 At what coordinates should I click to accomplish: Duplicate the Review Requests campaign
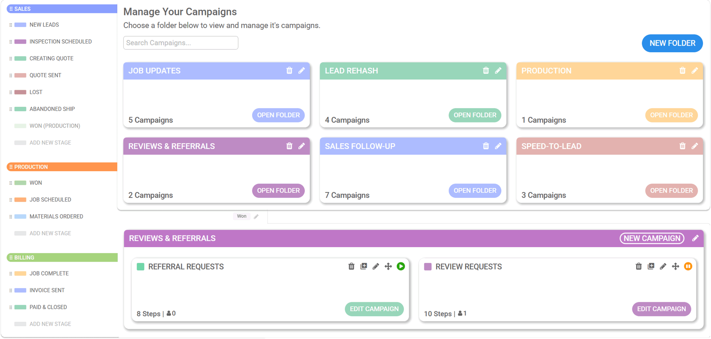point(651,267)
